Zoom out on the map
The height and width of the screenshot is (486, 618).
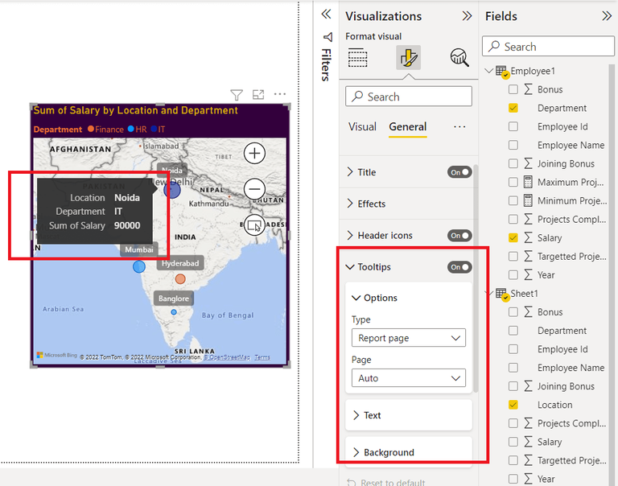click(254, 189)
